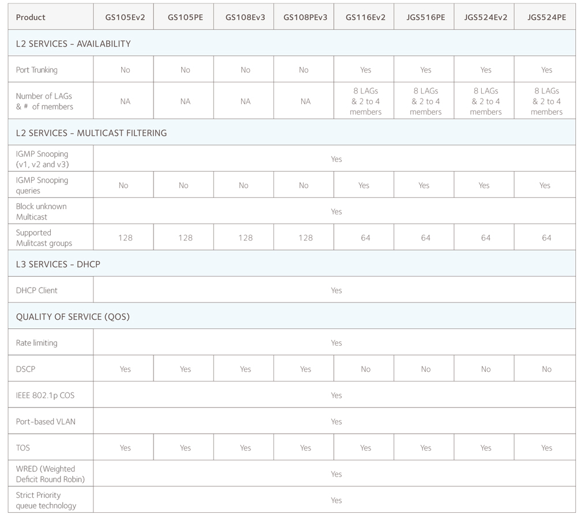Select multicast groups value for JGS524Ev2
Image resolution: width=577 pixels, height=514 pixels.
[485, 237]
